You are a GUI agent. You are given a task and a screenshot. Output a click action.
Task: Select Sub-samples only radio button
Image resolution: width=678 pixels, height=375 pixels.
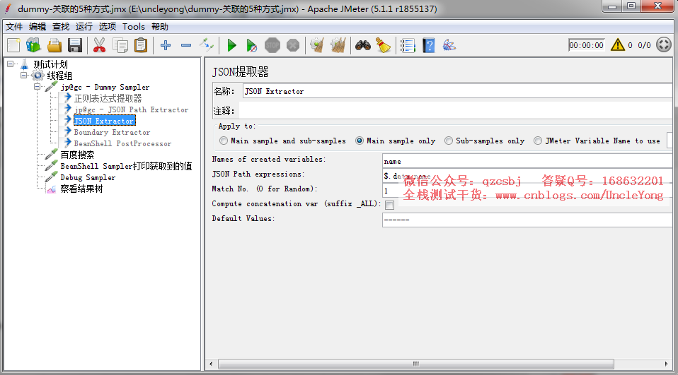pos(449,141)
